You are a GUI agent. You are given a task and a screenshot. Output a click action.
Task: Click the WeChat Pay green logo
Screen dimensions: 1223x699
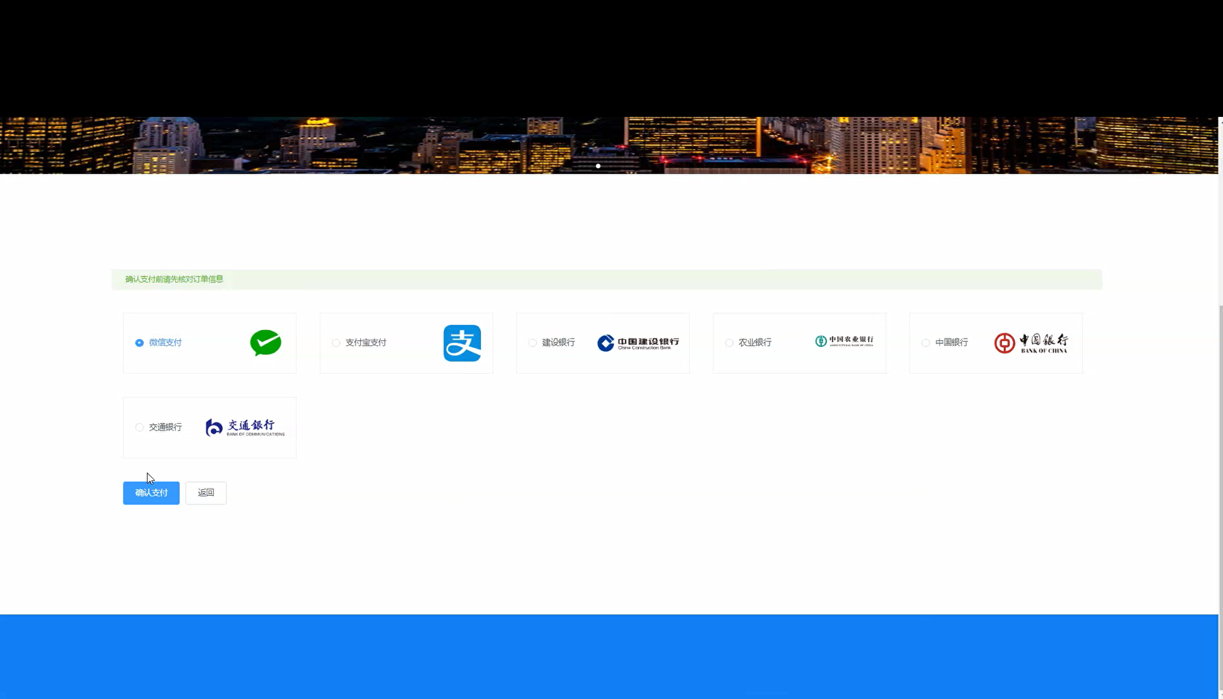coord(266,343)
